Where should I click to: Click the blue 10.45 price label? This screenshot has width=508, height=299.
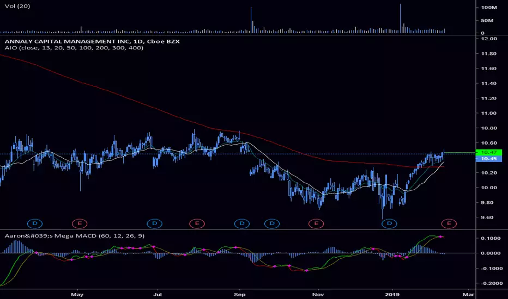click(x=488, y=159)
